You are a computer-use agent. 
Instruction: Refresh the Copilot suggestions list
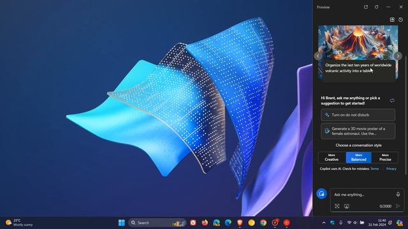click(x=392, y=101)
